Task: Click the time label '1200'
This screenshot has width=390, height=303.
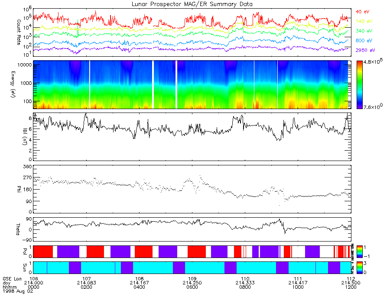Action: (x=351, y=287)
